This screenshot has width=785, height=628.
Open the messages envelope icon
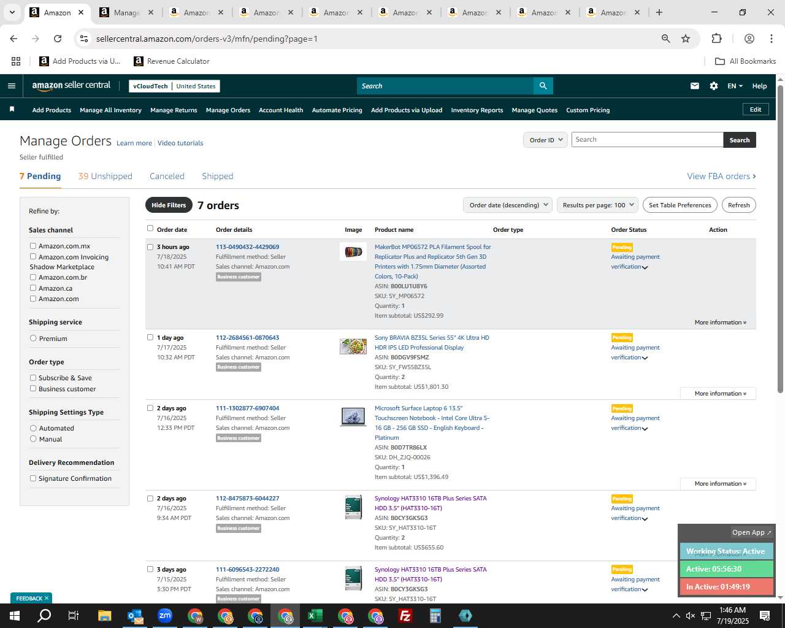click(x=695, y=86)
